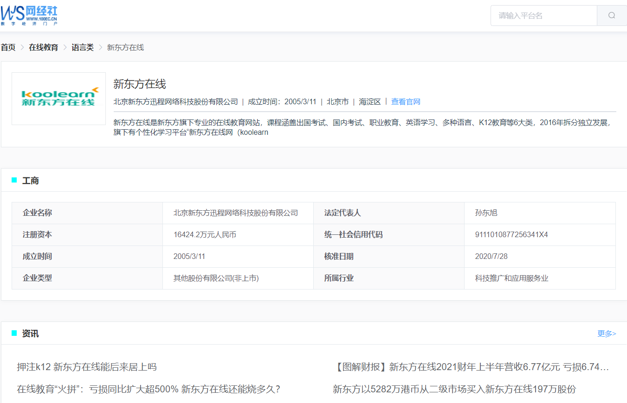Open article 押注k12 新东方在线能后来居上吗
This screenshot has width=627, height=403.
coord(87,367)
